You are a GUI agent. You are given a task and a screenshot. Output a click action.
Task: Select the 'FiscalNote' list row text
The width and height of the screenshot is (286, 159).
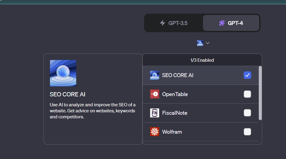pyautogui.click(x=175, y=113)
